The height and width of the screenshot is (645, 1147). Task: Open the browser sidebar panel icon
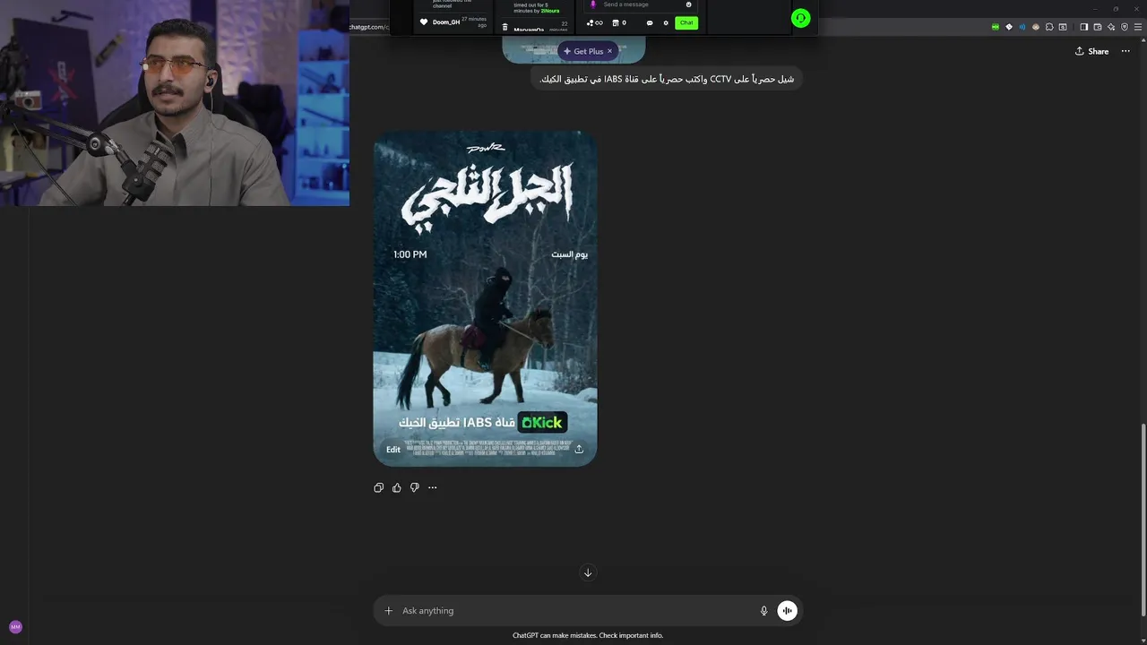point(1083,27)
